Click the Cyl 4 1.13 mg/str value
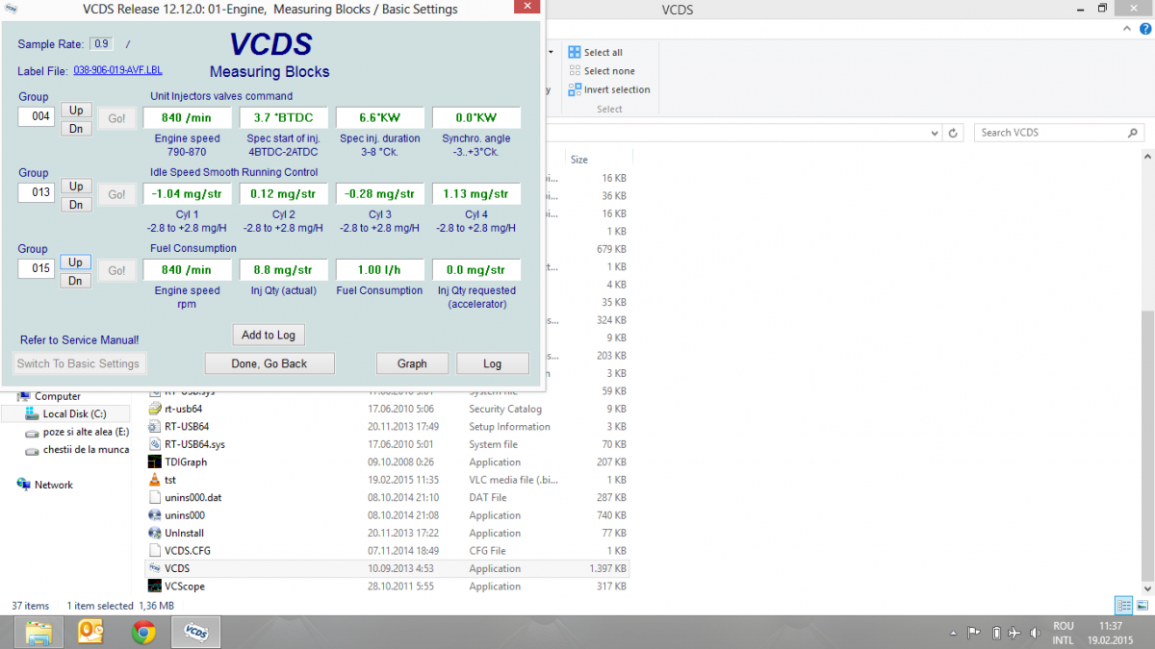This screenshot has width=1155, height=649. point(476,193)
